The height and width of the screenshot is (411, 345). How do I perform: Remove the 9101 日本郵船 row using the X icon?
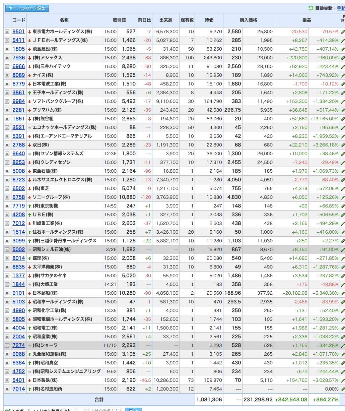coord(7,293)
